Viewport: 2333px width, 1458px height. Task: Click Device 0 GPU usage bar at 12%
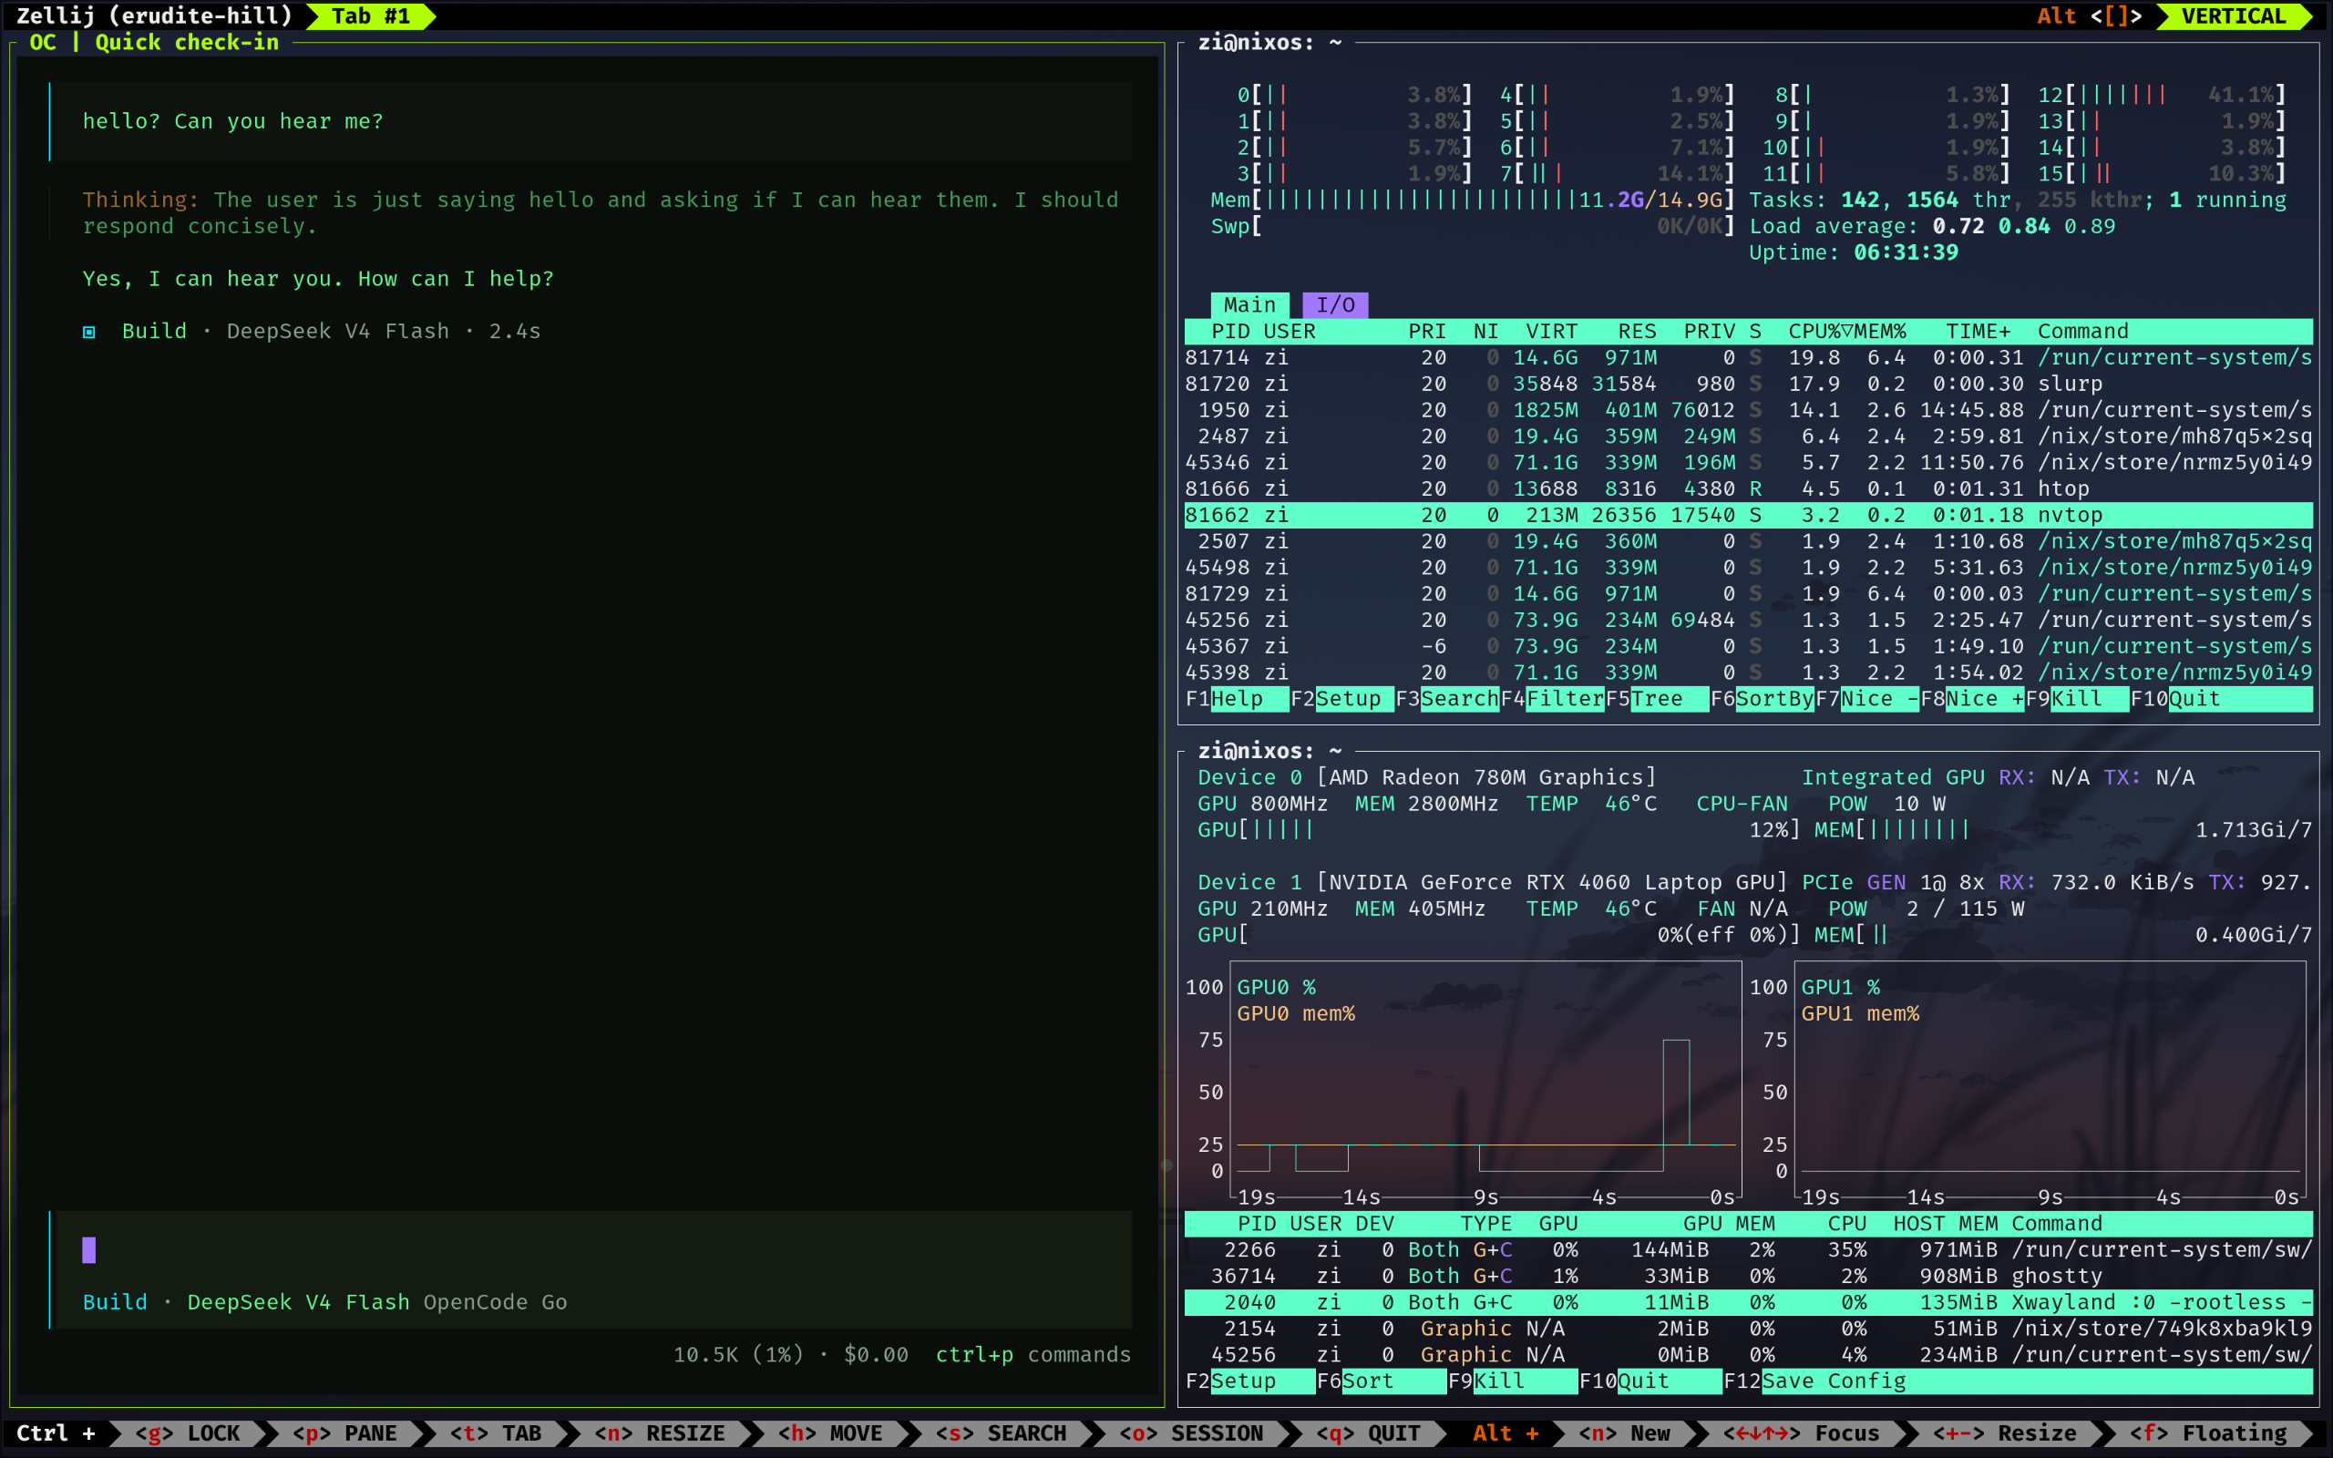[x=1498, y=830]
